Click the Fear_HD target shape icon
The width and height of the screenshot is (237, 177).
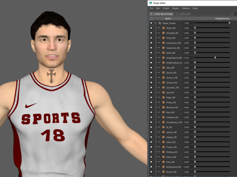tap(163, 162)
